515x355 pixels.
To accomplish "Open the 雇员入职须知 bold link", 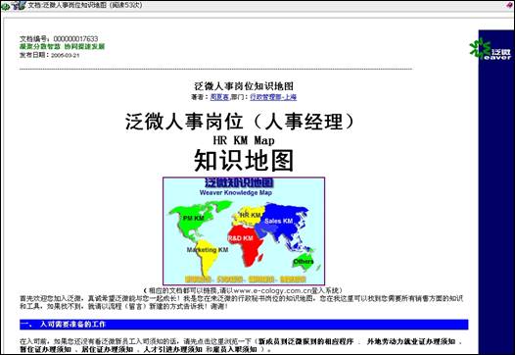I will tap(235, 349).
